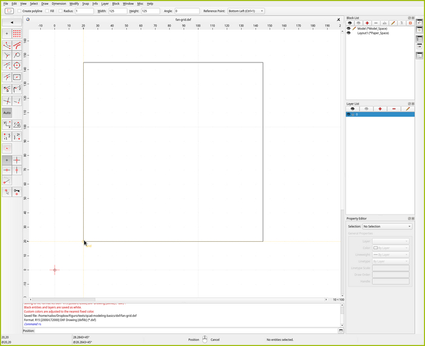This screenshot has width=425, height=346.
Task: Select the Auto snap button
Action: 7,113
